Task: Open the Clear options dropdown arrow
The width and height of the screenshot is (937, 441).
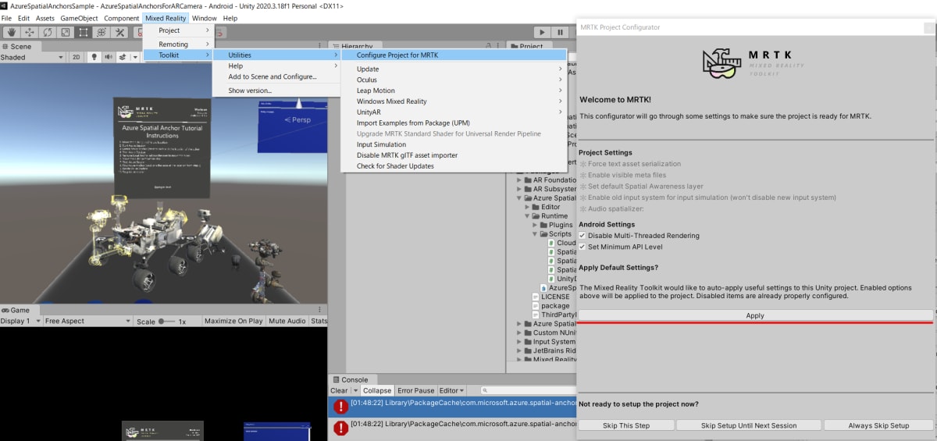Action: pyautogui.click(x=355, y=390)
